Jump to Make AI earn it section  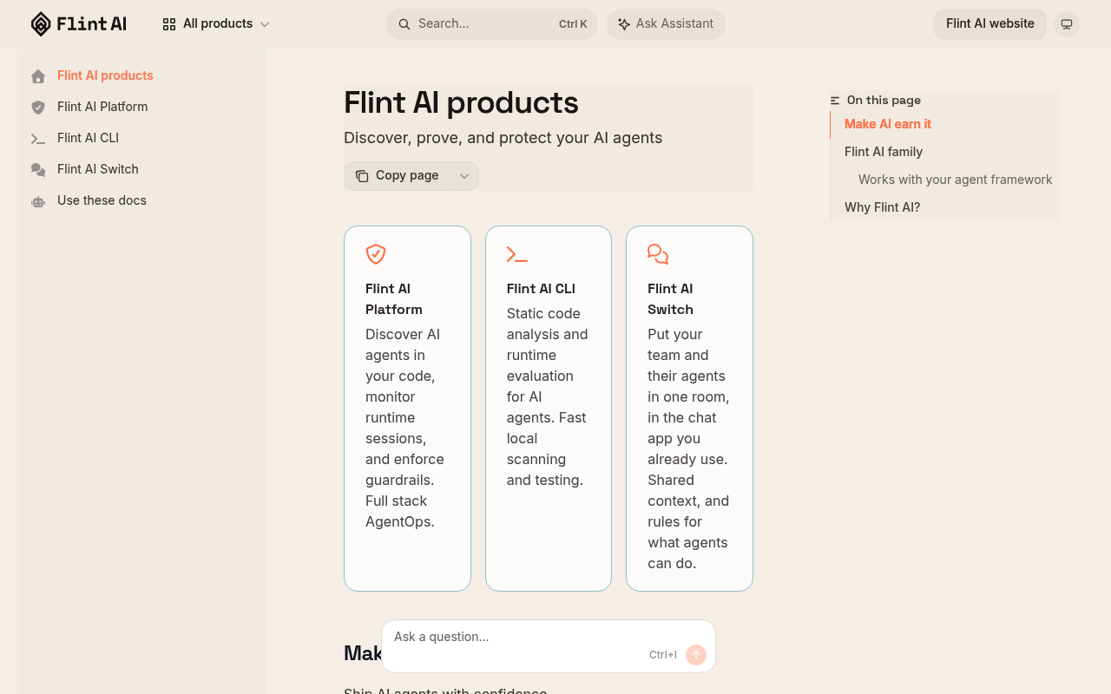[x=888, y=124]
